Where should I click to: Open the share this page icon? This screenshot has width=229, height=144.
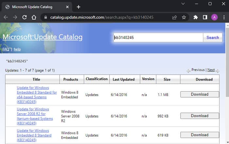pyautogui.click(x=174, y=17)
